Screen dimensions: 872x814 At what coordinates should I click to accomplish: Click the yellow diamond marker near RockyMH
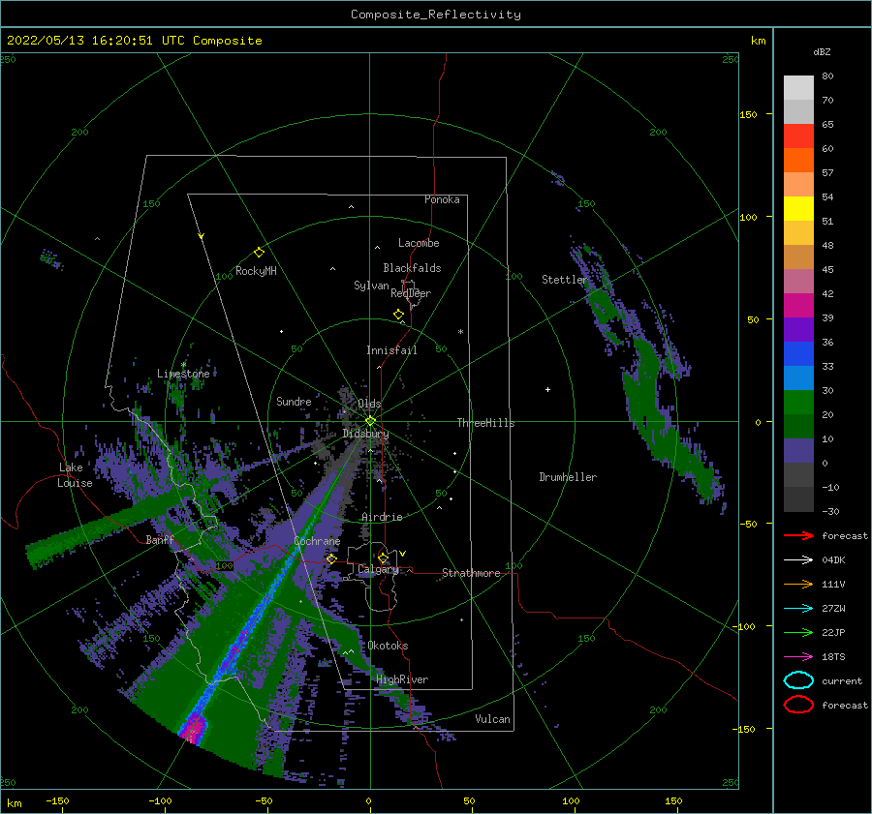click(x=259, y=253)
